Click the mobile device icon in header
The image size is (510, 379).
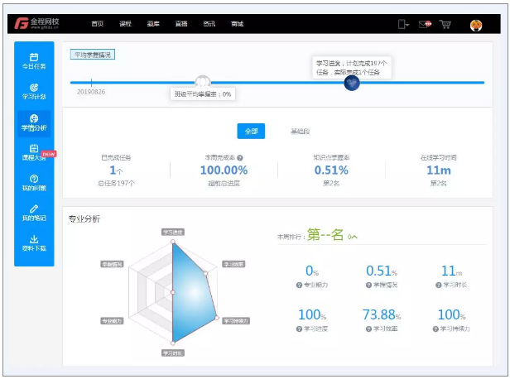(x=403, y=25)
